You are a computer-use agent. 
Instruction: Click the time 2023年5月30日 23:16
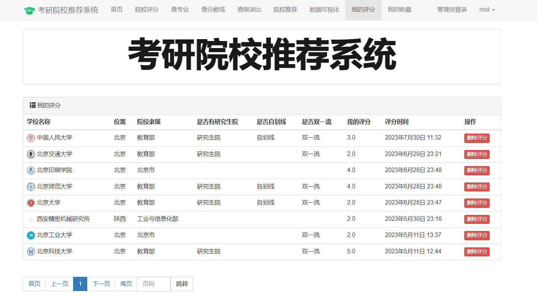[413, 219]
